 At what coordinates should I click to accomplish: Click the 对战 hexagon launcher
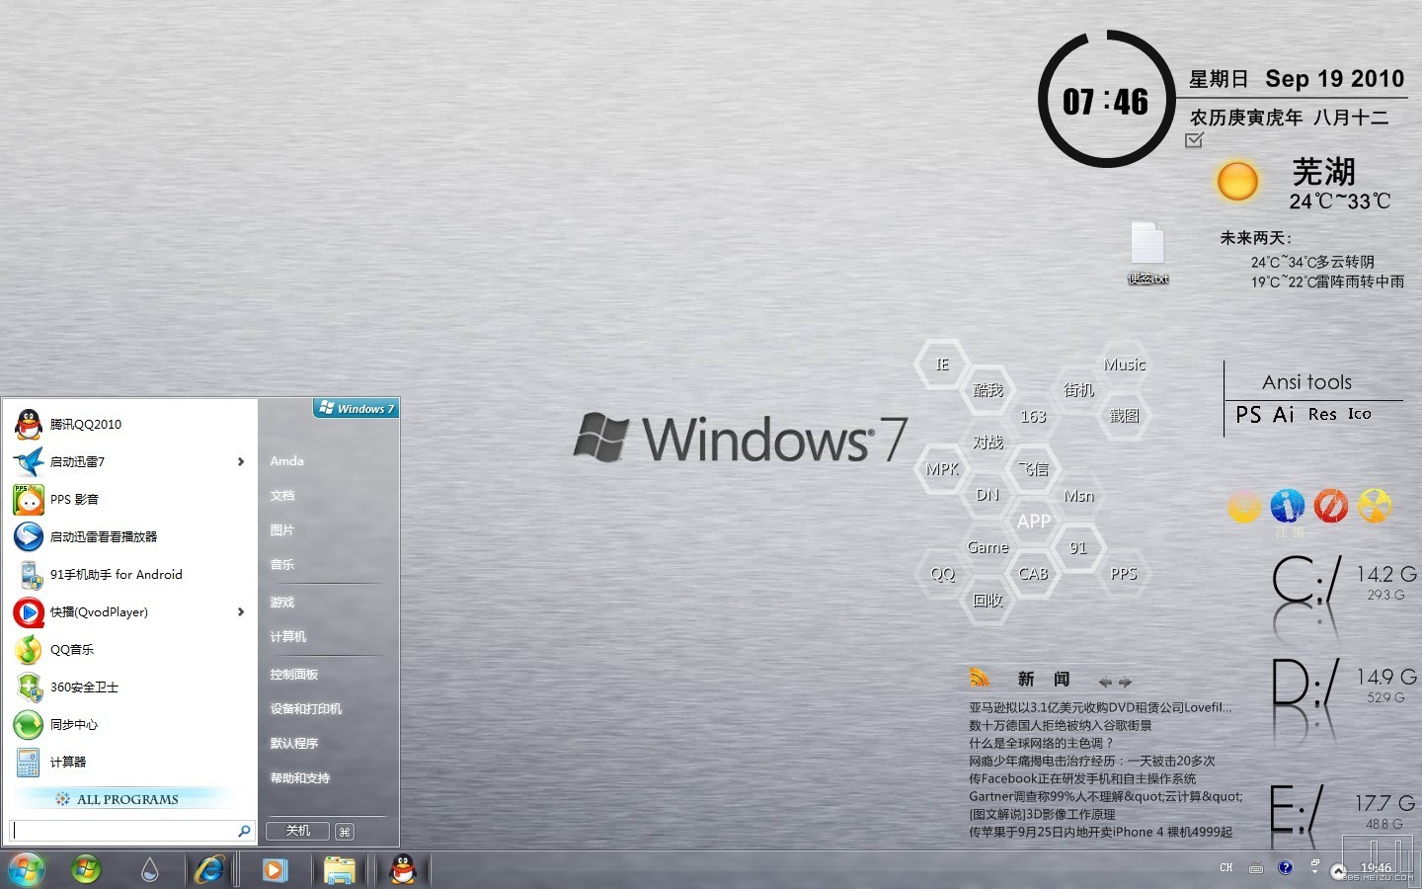987,443
